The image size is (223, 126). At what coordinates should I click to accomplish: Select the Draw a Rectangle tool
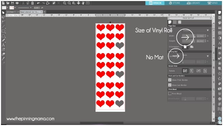[3, 31]
